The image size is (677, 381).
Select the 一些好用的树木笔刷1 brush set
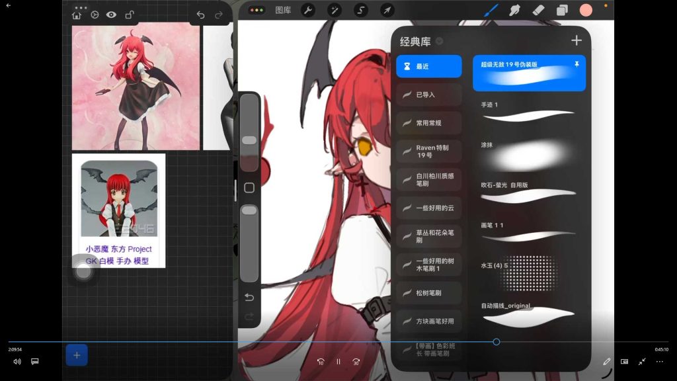pos(428,265)
